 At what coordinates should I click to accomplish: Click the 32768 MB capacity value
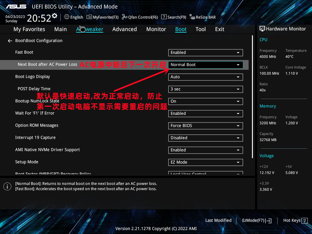268,140
